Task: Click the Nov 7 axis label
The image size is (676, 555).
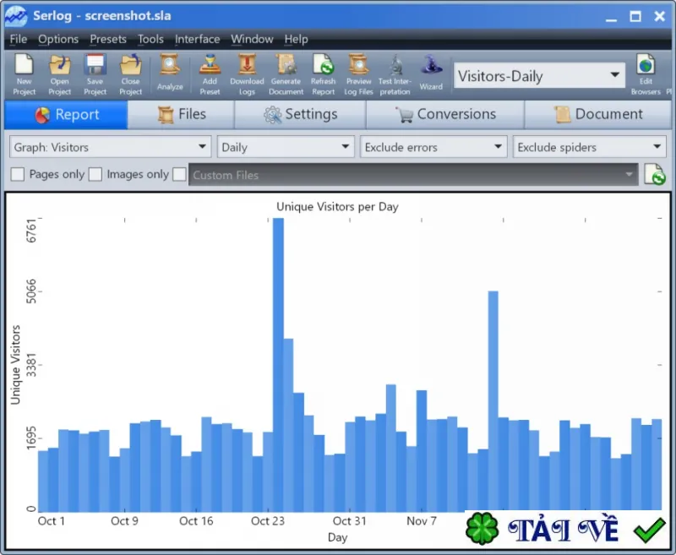Action: click(x=422, y=521)
